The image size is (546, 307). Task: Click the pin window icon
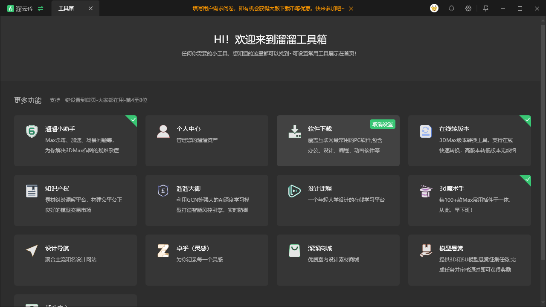pos(485,9)
